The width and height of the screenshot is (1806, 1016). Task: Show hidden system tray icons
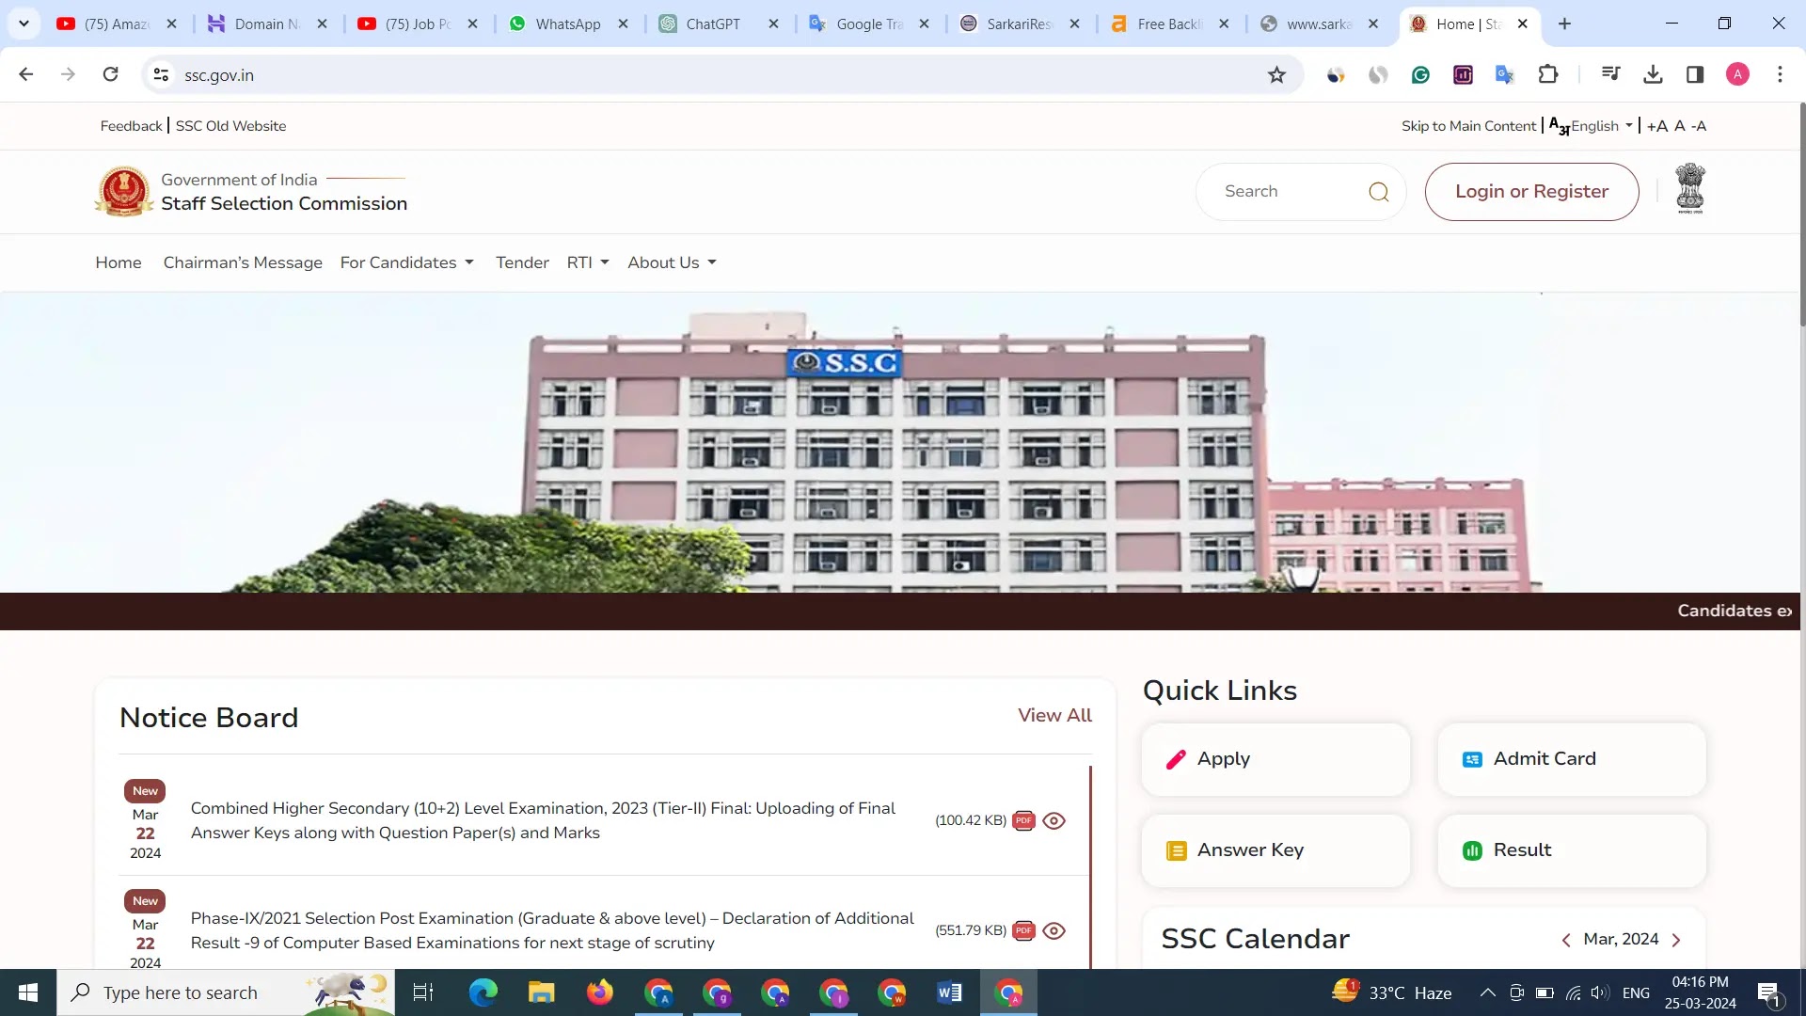[x=1488, y=992]
